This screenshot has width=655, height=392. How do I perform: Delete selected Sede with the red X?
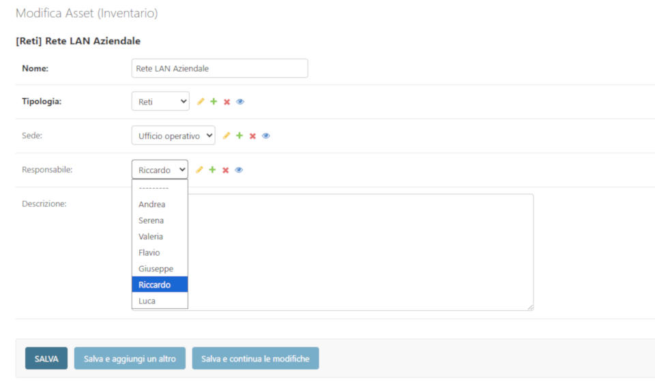click(252, 136)
